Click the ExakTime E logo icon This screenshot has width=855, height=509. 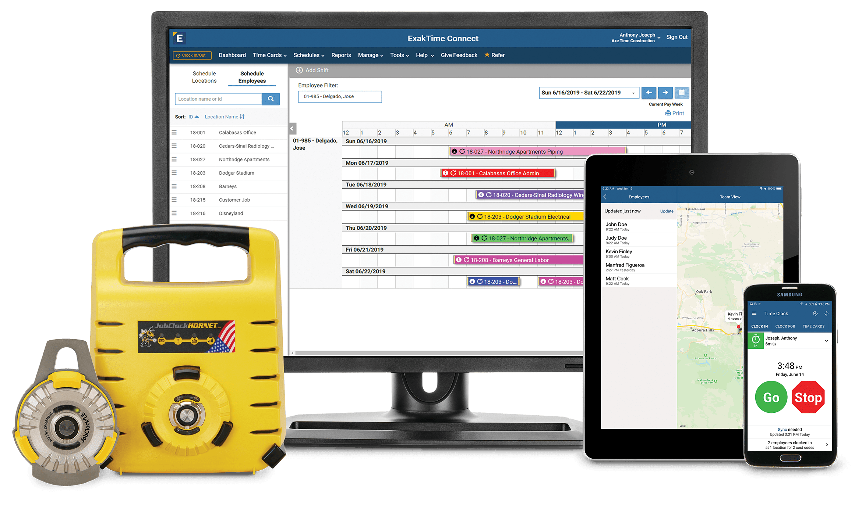click(x=179, y=38)
